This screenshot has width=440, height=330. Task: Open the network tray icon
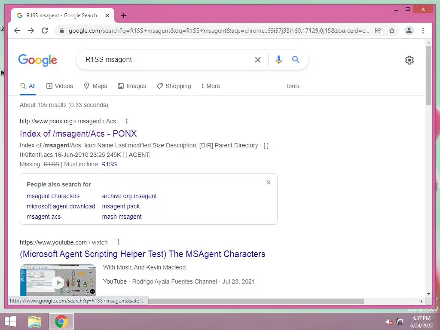click(x=400, y=322)
